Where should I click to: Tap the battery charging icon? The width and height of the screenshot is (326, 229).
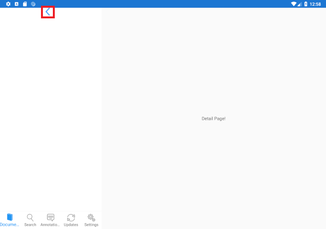tap(306, 4)
